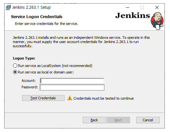Focus the Password text field
This screenshot has width=170, height=132.
tap(72, 87)
